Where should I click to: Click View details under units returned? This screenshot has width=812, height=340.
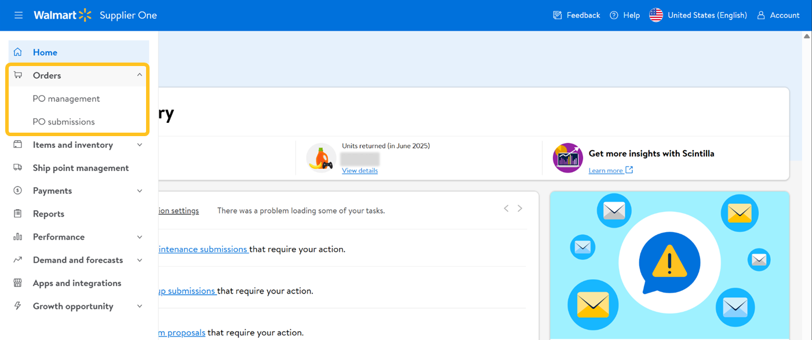(x=360, y=170)
